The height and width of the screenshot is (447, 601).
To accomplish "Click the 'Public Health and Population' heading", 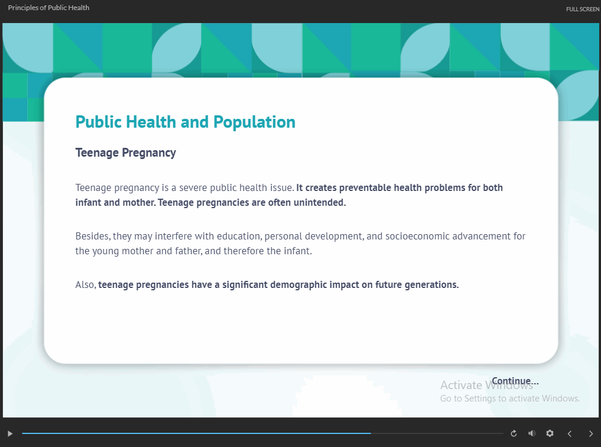I will click(x=185, y=122).
